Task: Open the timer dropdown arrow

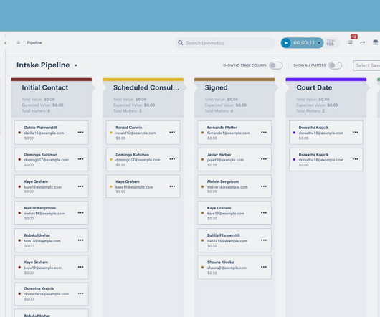Action: click(x=319, y=43)
